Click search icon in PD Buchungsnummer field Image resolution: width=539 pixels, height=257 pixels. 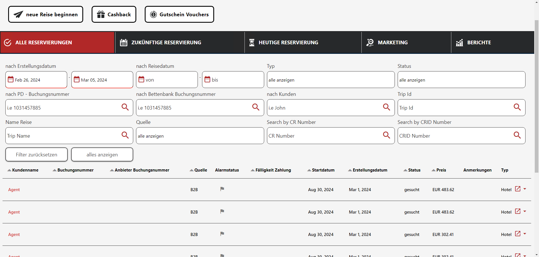coord(125,107)
